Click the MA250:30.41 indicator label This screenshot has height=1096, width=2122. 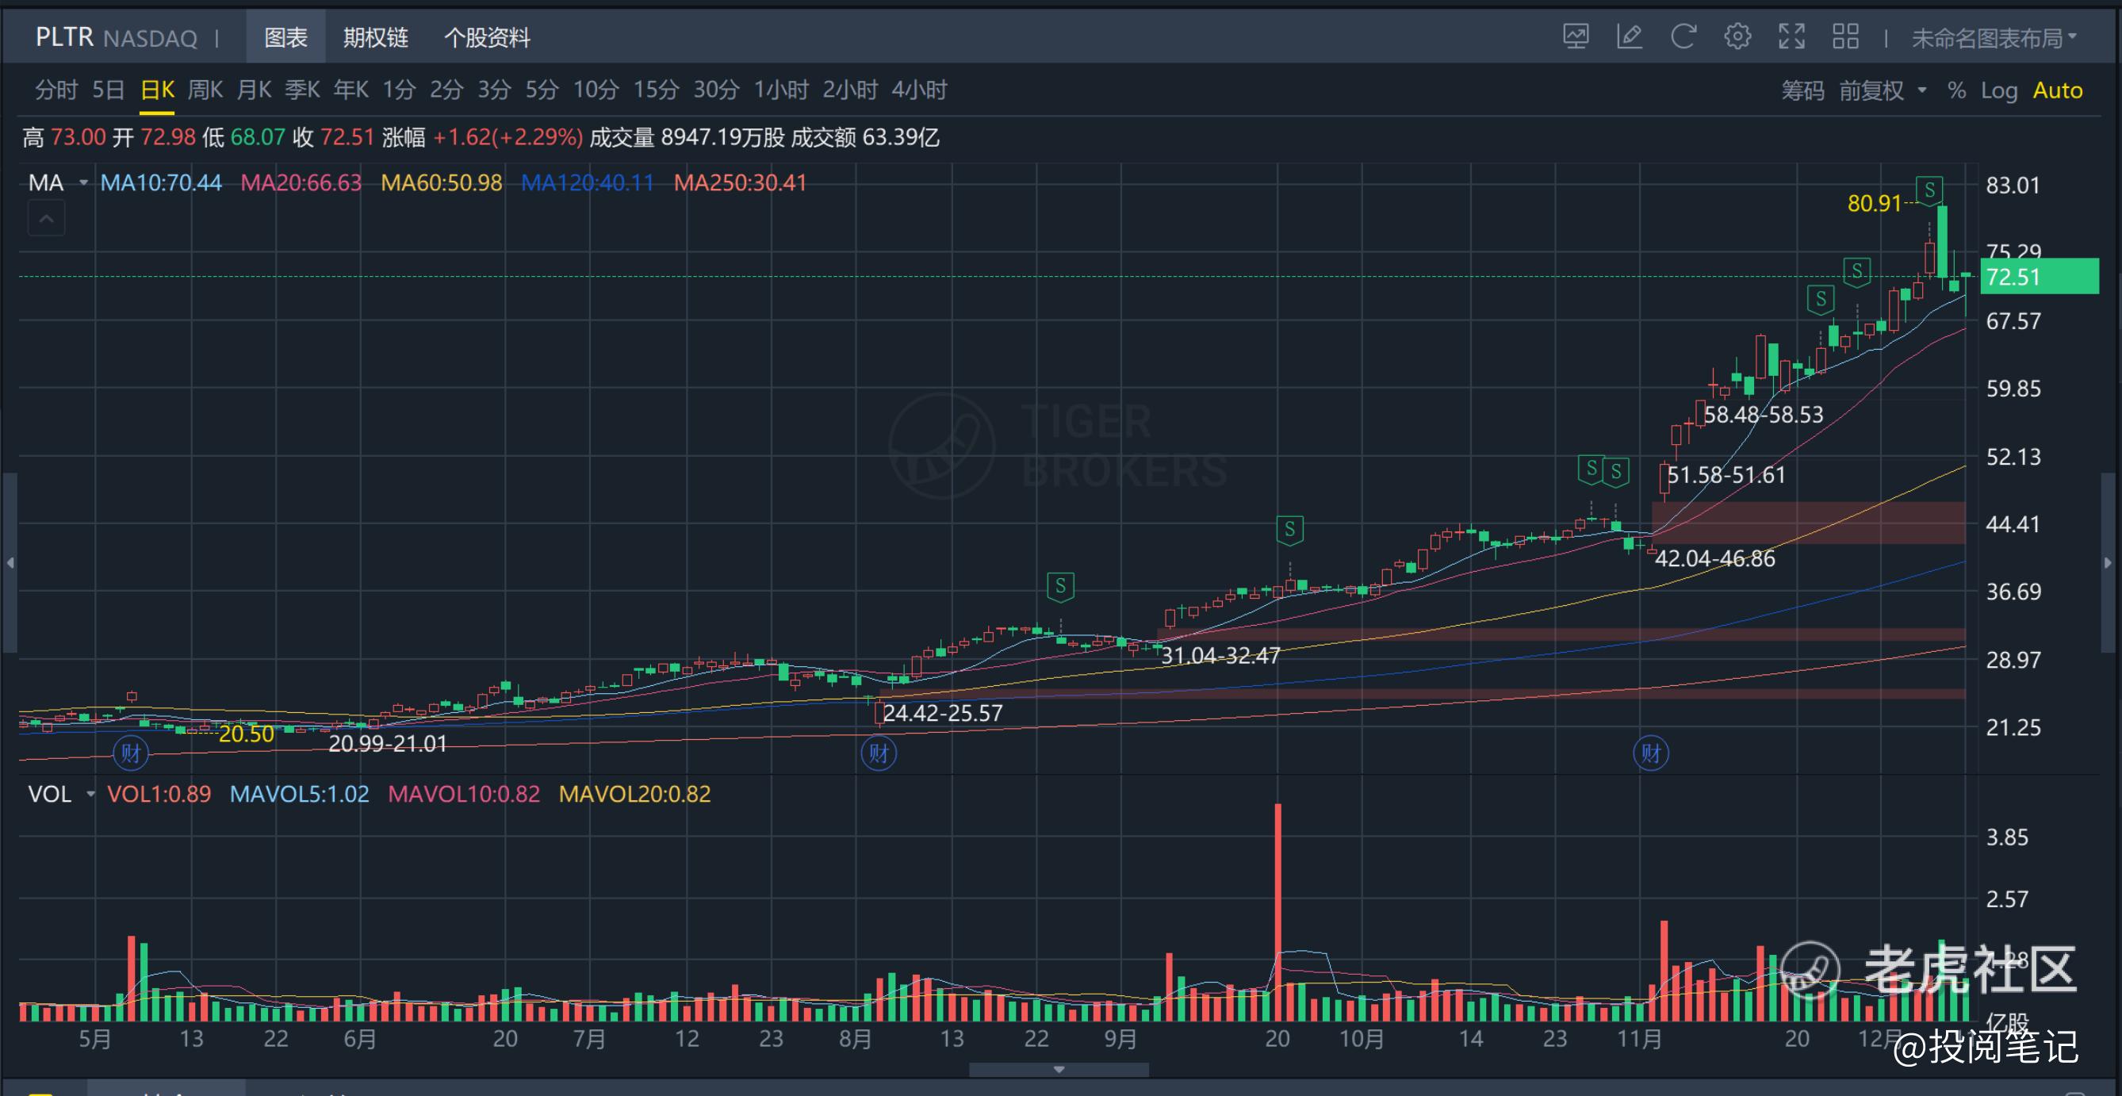pos(740,183)
